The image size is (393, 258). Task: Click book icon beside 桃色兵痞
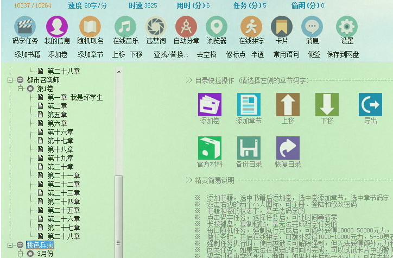pos(20,245)
